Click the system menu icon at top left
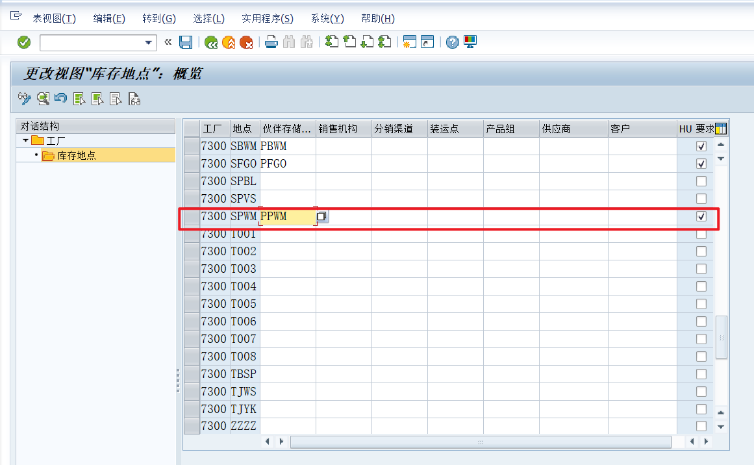 [x=16, y=16]
